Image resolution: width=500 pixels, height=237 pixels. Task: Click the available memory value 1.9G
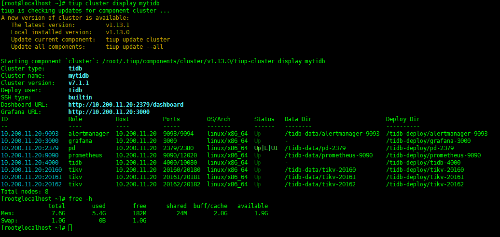261,213
